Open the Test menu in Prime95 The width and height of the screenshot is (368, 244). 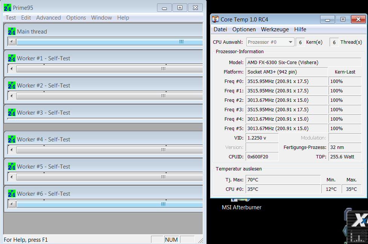point(11,18)
